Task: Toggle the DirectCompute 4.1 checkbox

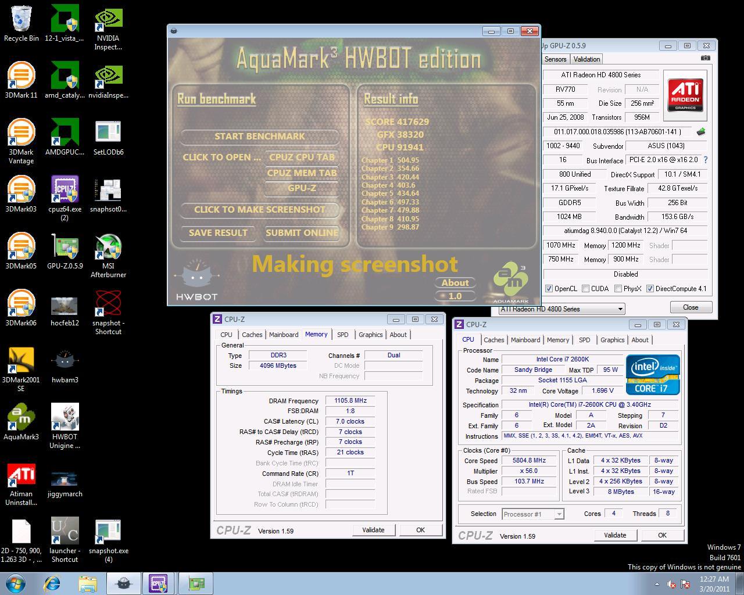Action: click(650, 289)
